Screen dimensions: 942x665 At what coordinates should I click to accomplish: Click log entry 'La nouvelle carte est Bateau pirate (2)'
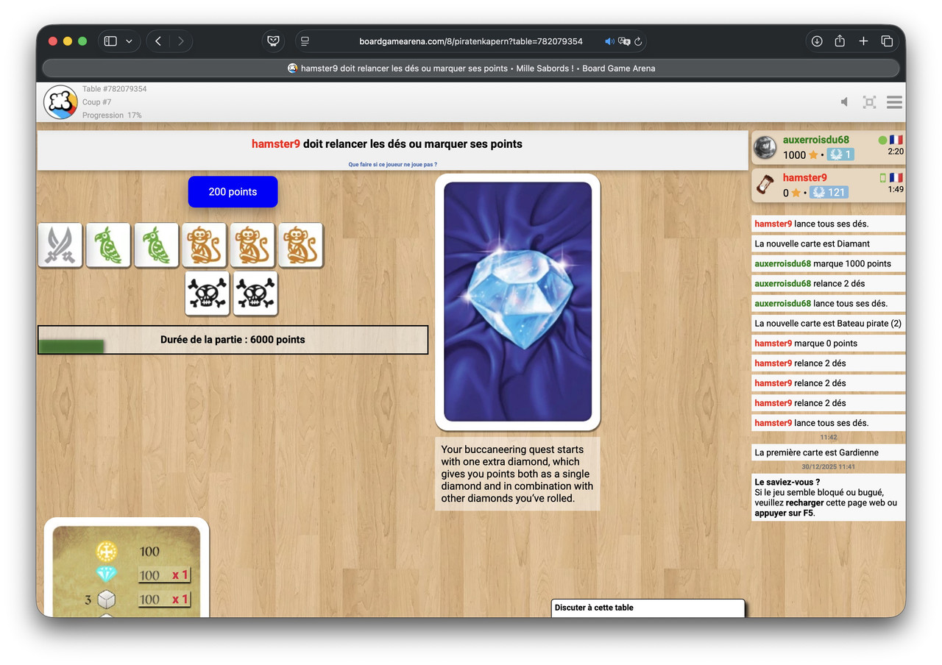click(x=828, y=323)
